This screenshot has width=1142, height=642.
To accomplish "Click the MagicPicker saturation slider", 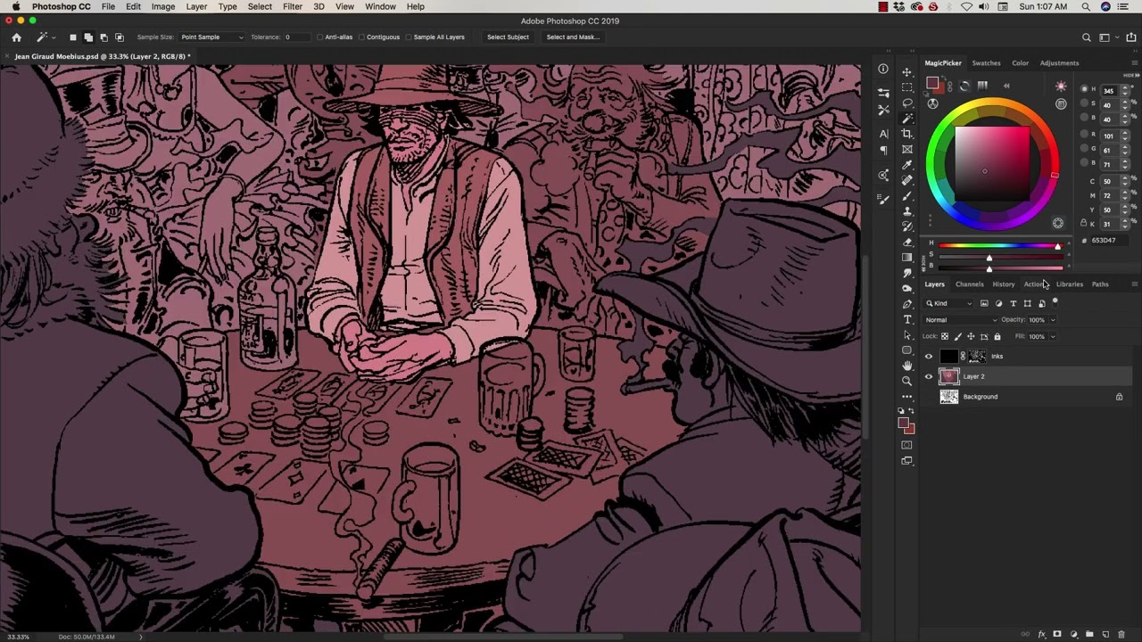I will point(999,257).
